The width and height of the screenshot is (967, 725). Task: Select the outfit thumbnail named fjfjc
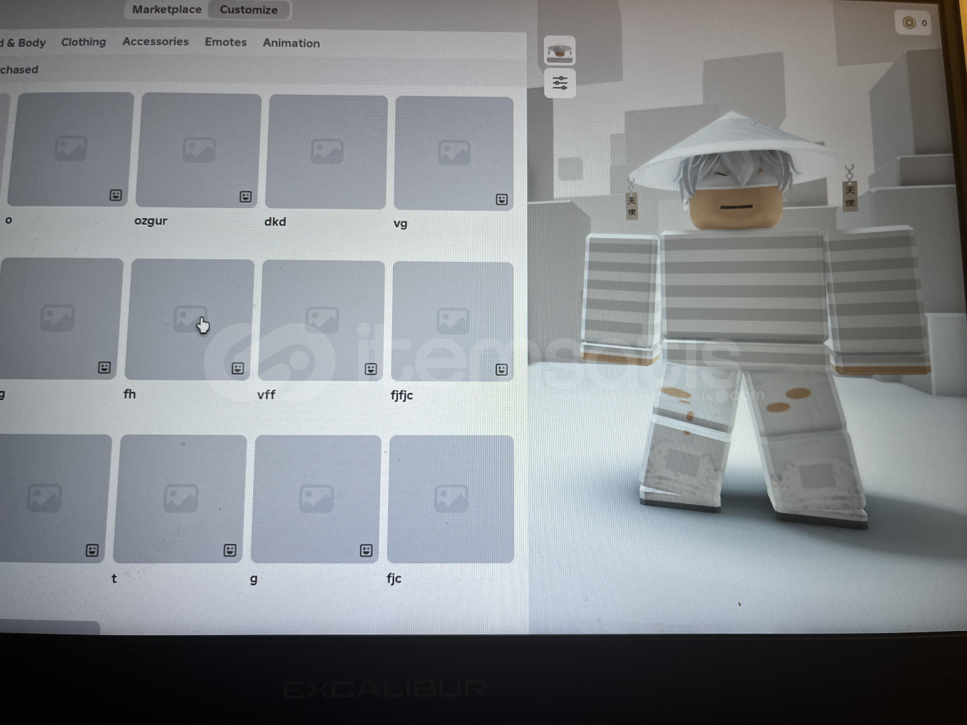coord(453,322)
